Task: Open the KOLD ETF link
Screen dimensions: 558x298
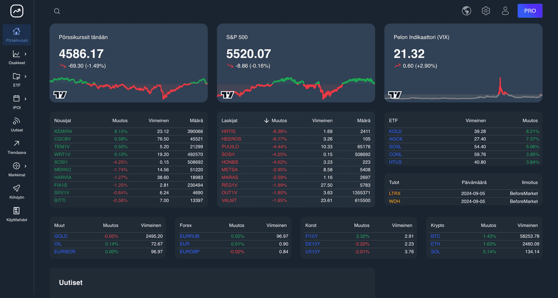Action: click(x=395, y=131)
